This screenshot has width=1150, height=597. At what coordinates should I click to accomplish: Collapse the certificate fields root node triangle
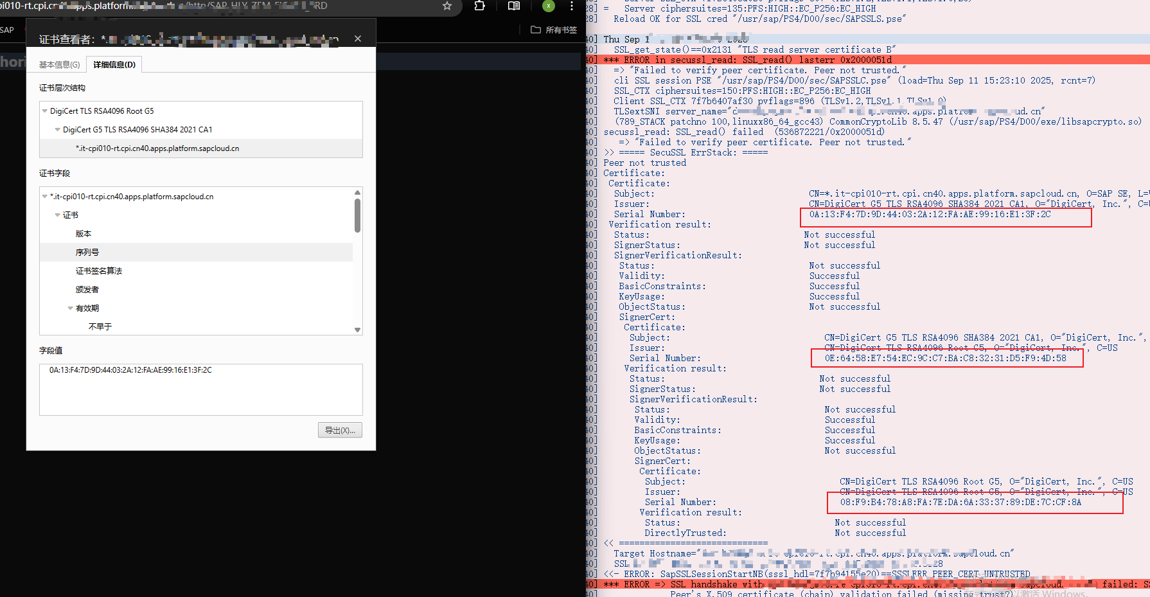(x=45, y=197)
